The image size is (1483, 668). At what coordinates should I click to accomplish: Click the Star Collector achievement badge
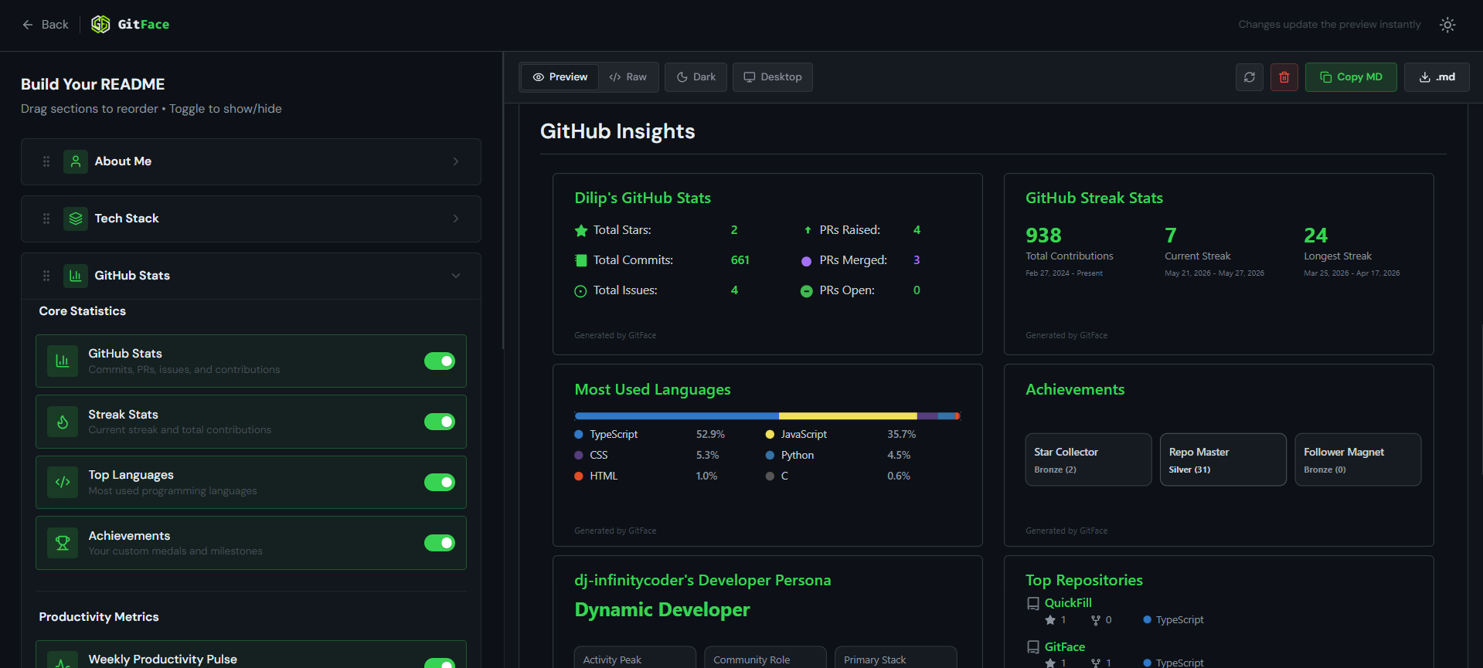click(x=1088, y=459)
